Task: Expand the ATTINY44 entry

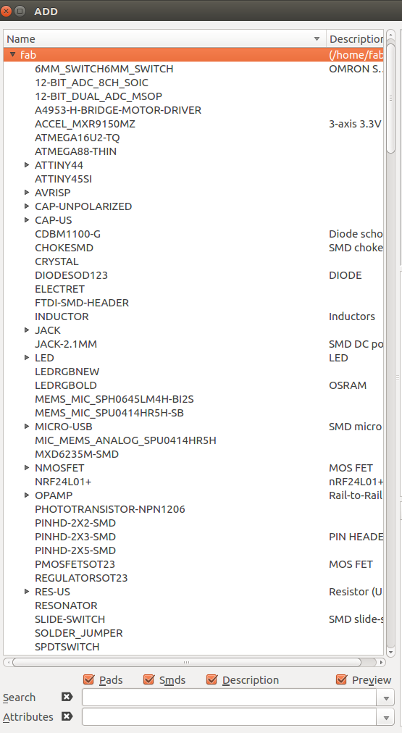Action: 27,164
